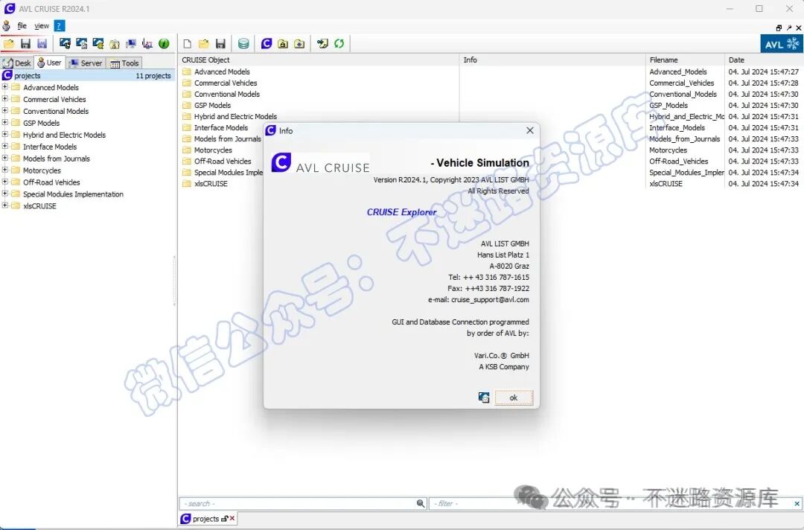Click the save floppy icon beside the database icon

(220, 44)
